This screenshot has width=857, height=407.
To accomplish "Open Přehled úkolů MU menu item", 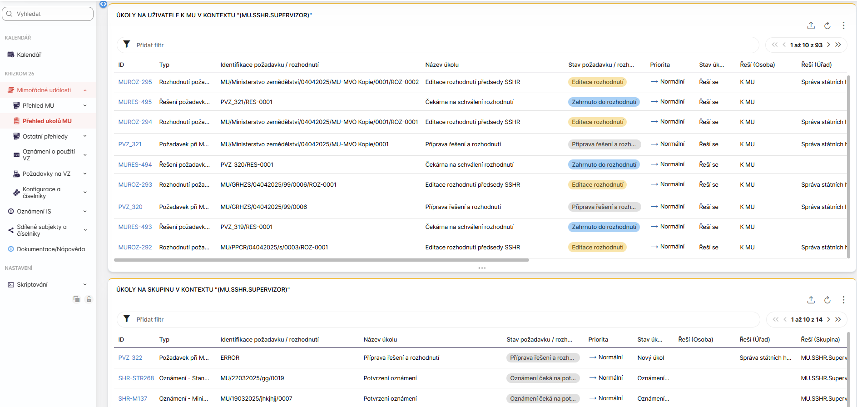I will coord(47,121).
